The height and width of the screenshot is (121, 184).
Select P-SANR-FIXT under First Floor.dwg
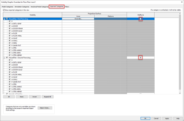point(16,45)
